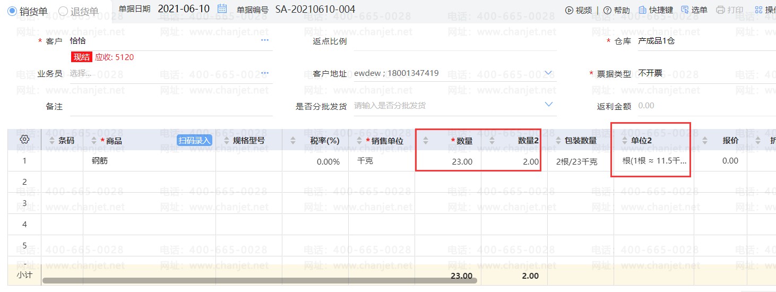Click the 0.00% tax rate cell
Image resolution: width=776 pixels, height=292 pixels.
[x=315, y=161]
